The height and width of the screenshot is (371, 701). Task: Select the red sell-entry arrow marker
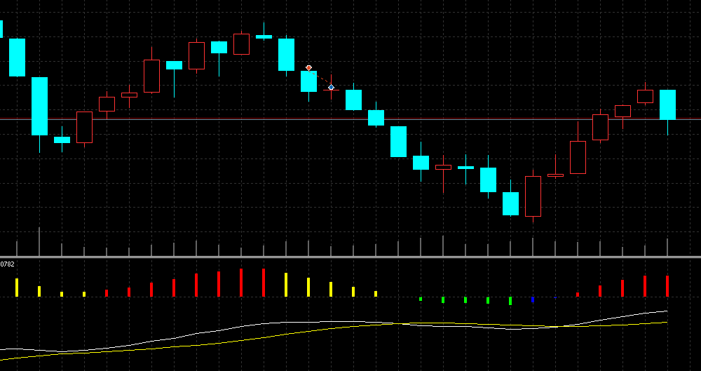tap(308, 68)
